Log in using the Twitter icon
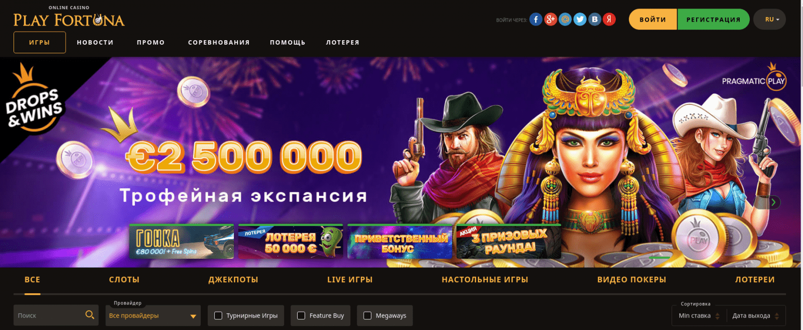803x330 pixels. (x=580, y=20)
